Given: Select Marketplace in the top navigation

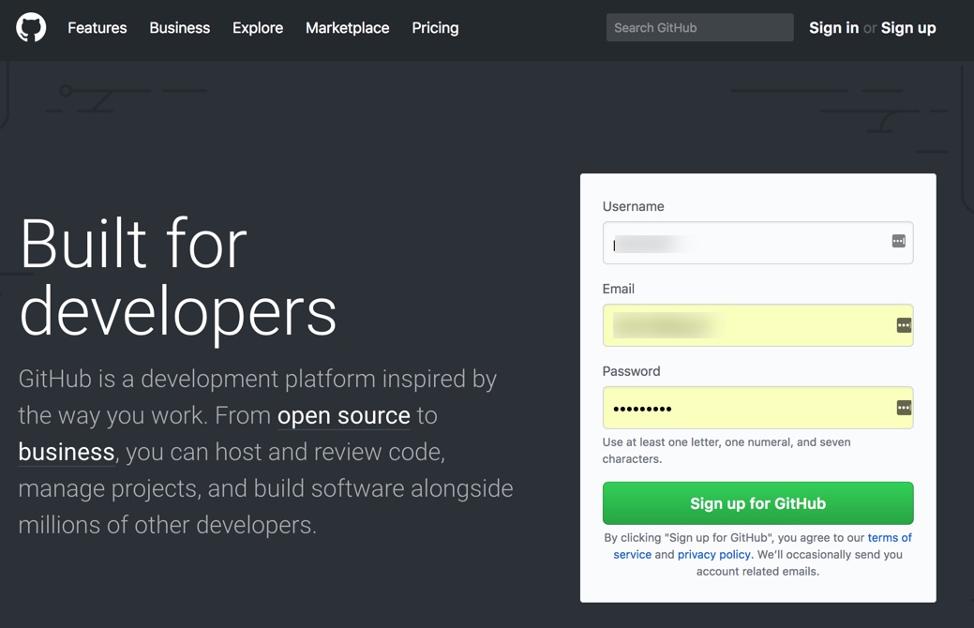Looking at the screenshot, I should coord(347,28).
